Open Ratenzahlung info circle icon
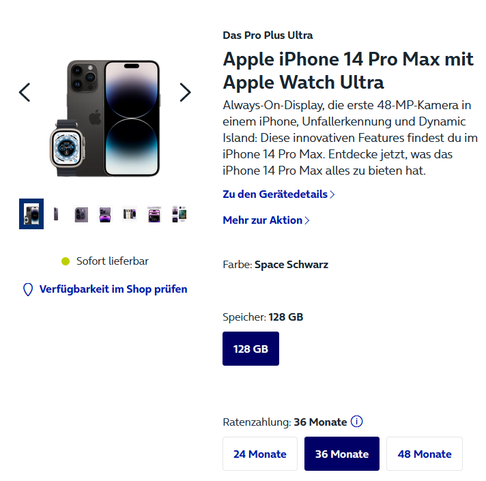486x481 pixels. [x=356, y=422]
